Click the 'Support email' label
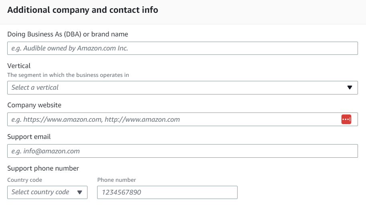 [29, 137]
